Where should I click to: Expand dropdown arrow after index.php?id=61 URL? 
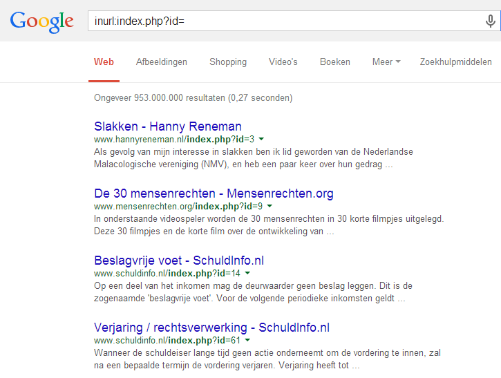[x=247, y=340]
